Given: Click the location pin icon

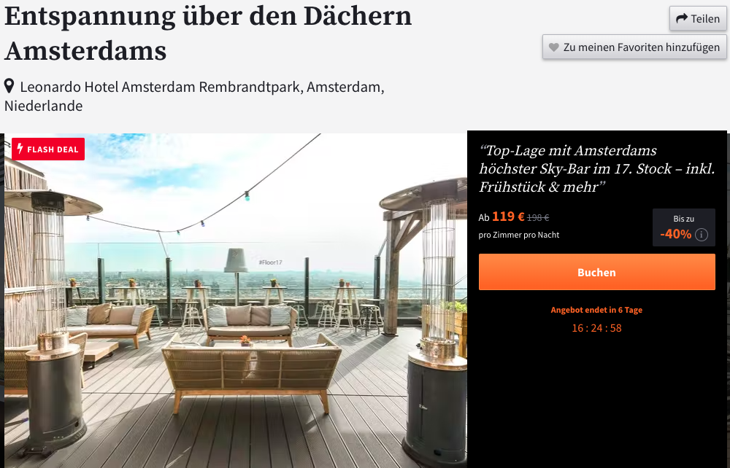Looking at the screenshot, I should pyautogui.click(x=9, y=86).
